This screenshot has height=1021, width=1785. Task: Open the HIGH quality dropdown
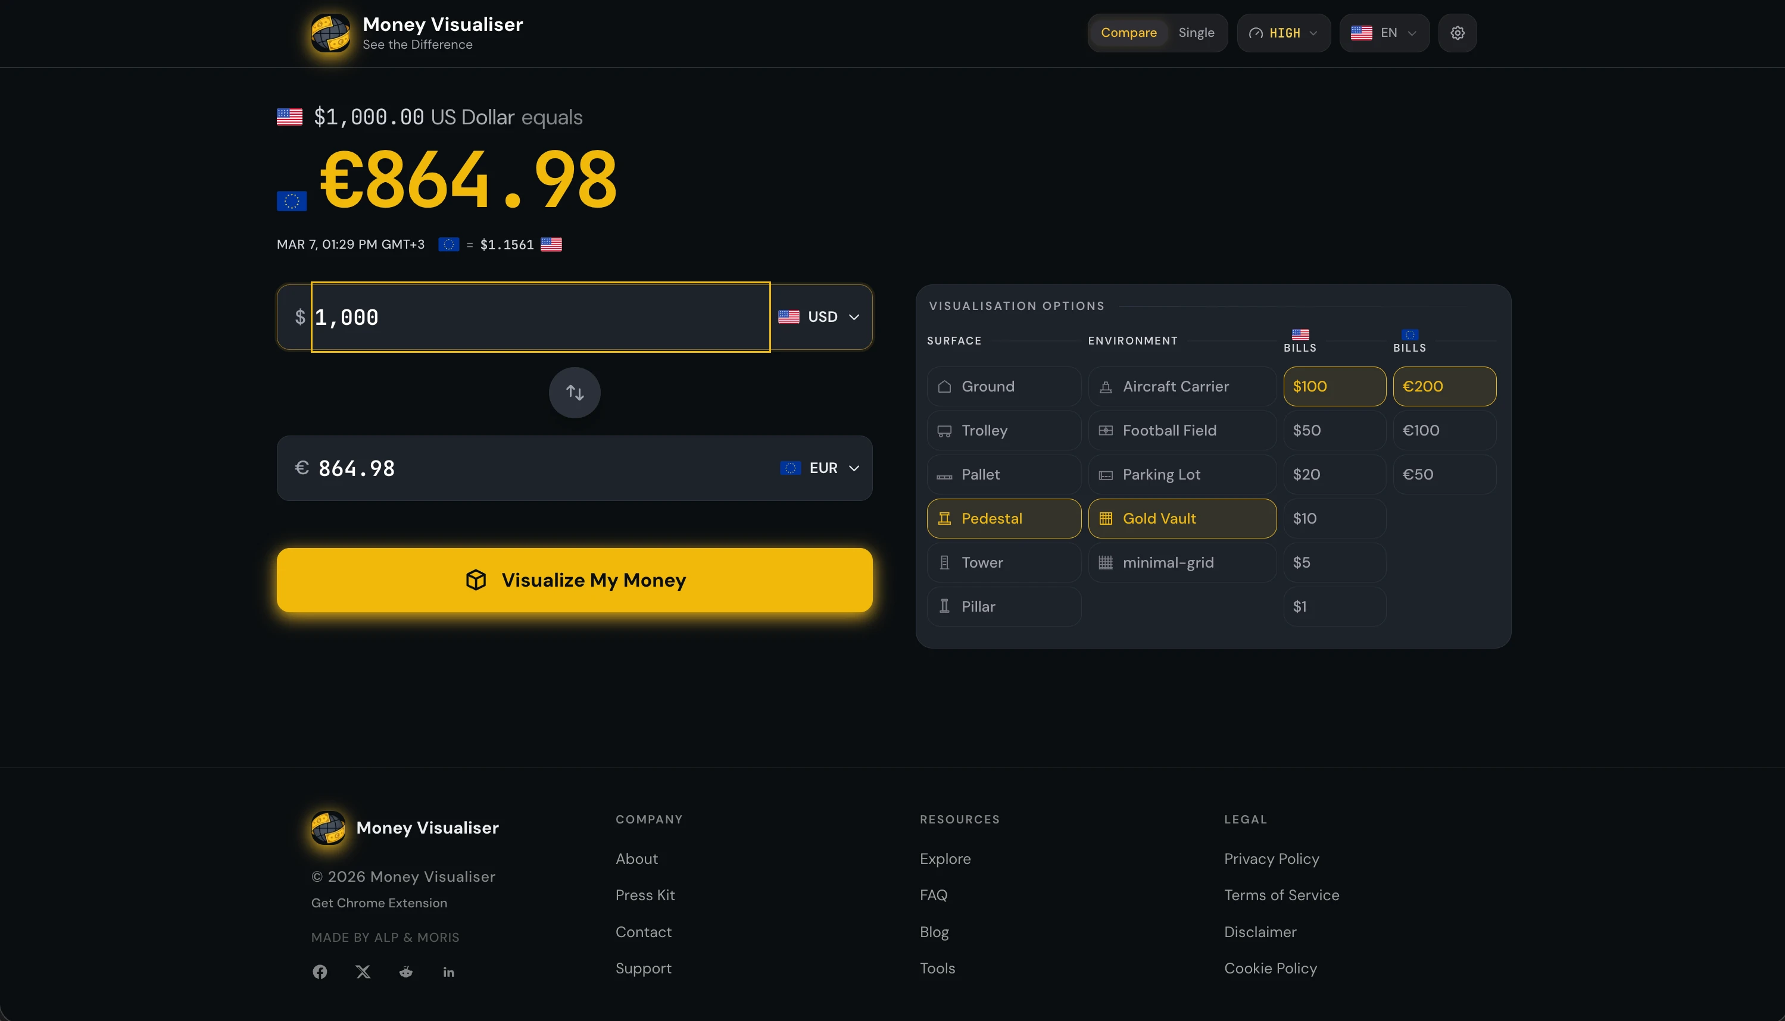[x=1283, y=33]
